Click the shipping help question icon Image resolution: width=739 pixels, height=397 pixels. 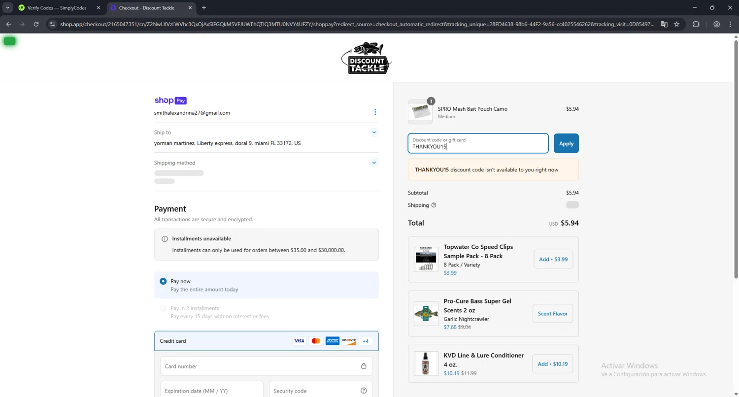[434, 205]
